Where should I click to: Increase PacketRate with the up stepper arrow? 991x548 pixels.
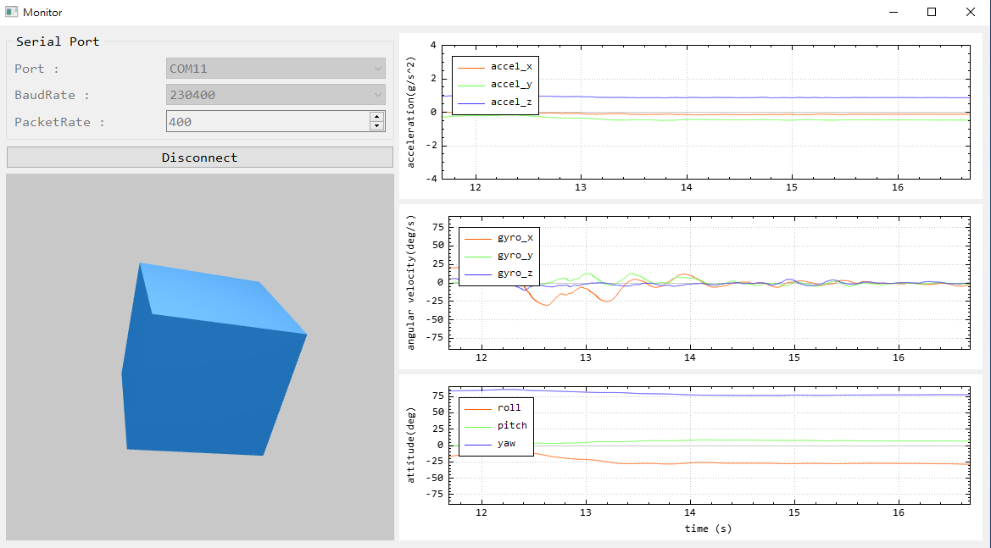[376, 117]
